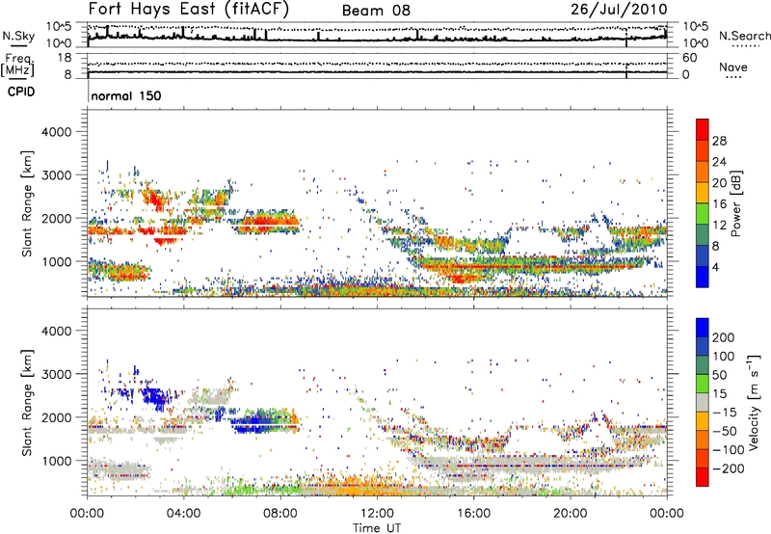Click the '4' label on power colorbar

[x=715, y=267]
